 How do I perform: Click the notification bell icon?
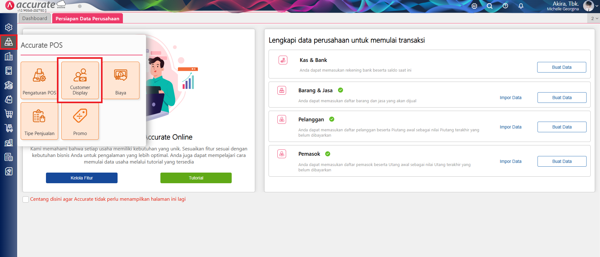tap(521, 6)
